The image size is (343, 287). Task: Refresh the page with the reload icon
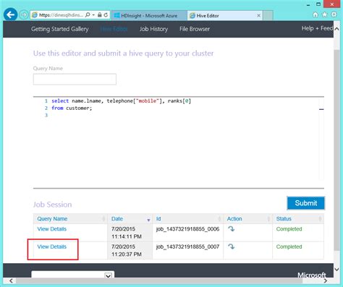[106, 15]
